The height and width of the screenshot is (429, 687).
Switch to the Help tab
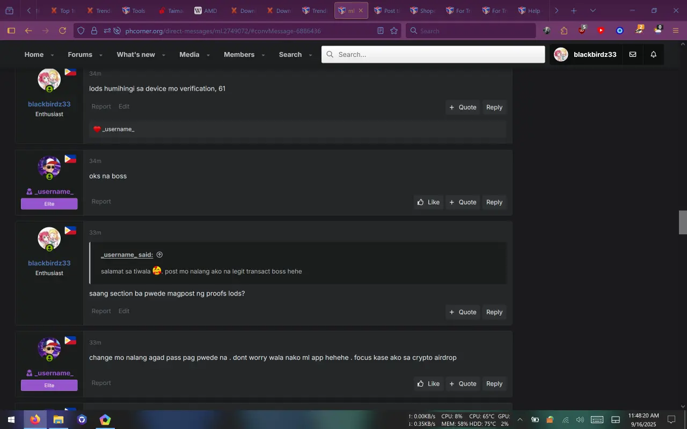529,11
